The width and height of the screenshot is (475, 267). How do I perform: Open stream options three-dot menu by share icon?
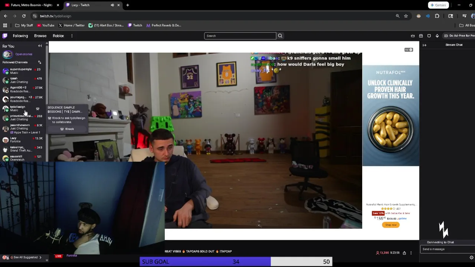click(411, 253)
